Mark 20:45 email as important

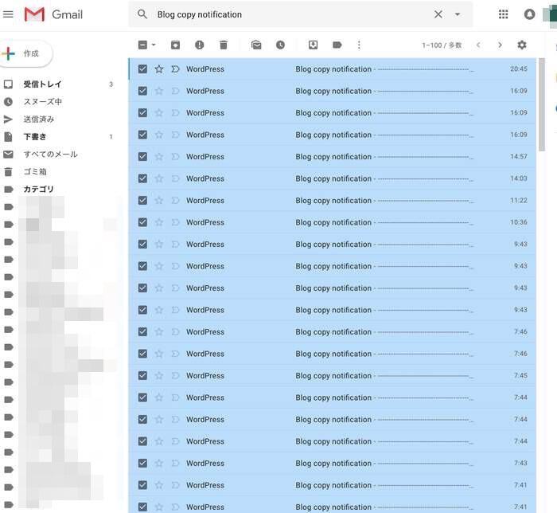(175, 69)
